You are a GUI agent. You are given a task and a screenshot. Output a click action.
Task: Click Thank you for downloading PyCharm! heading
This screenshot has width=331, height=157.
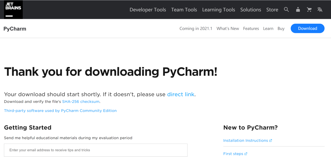pos(111,72)
